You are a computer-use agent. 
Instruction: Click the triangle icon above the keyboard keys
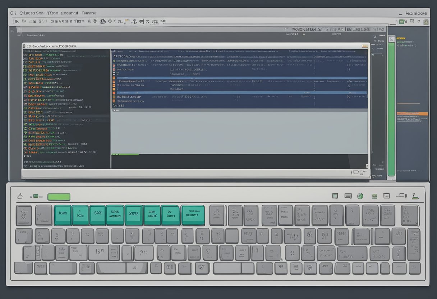pos(20,196)
